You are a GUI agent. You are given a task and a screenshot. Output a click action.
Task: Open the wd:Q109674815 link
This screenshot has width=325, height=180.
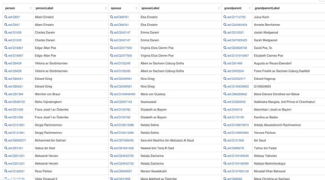pos(238,125)
